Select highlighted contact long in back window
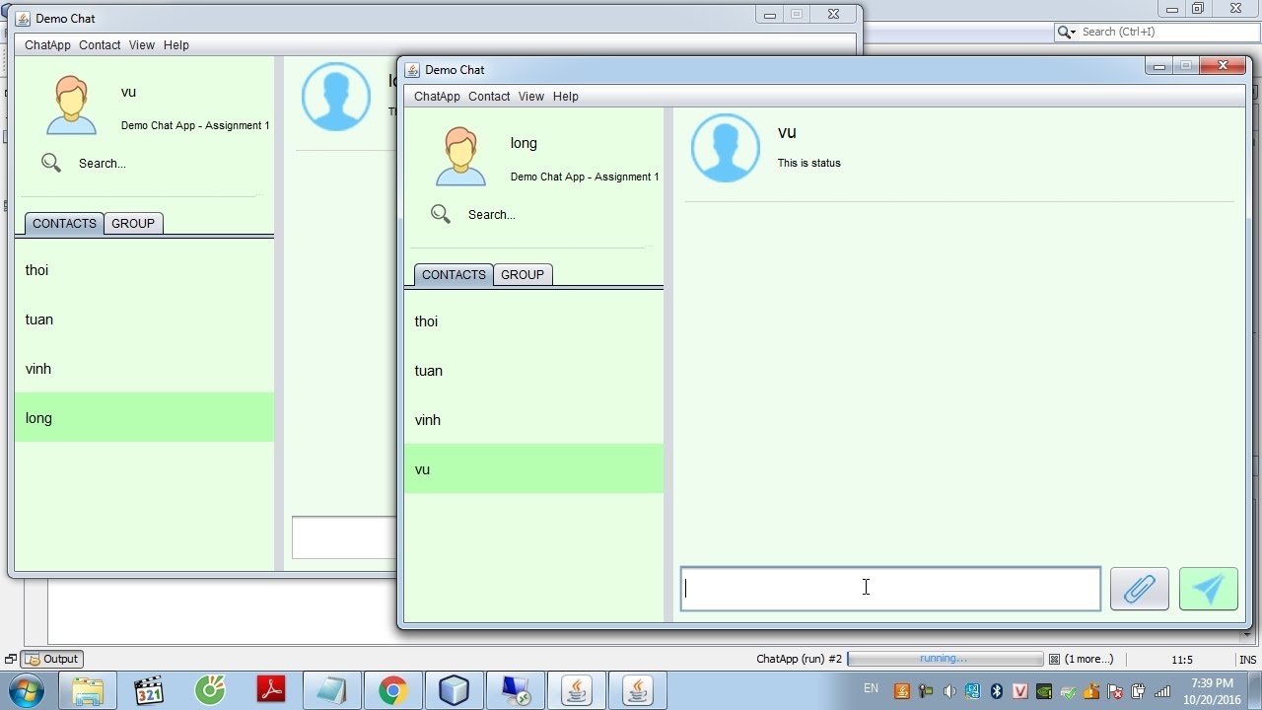Screen dimensions: 1262x710 [144, 417]
